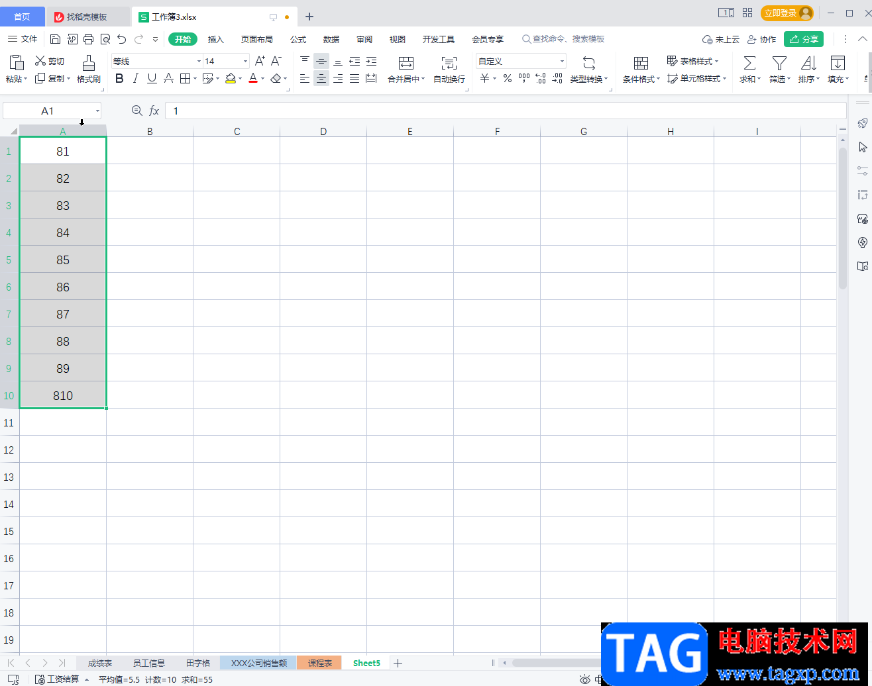872x686 pixels.
Task: Toggle right horizontal alignment
Action: pos(338,79)
